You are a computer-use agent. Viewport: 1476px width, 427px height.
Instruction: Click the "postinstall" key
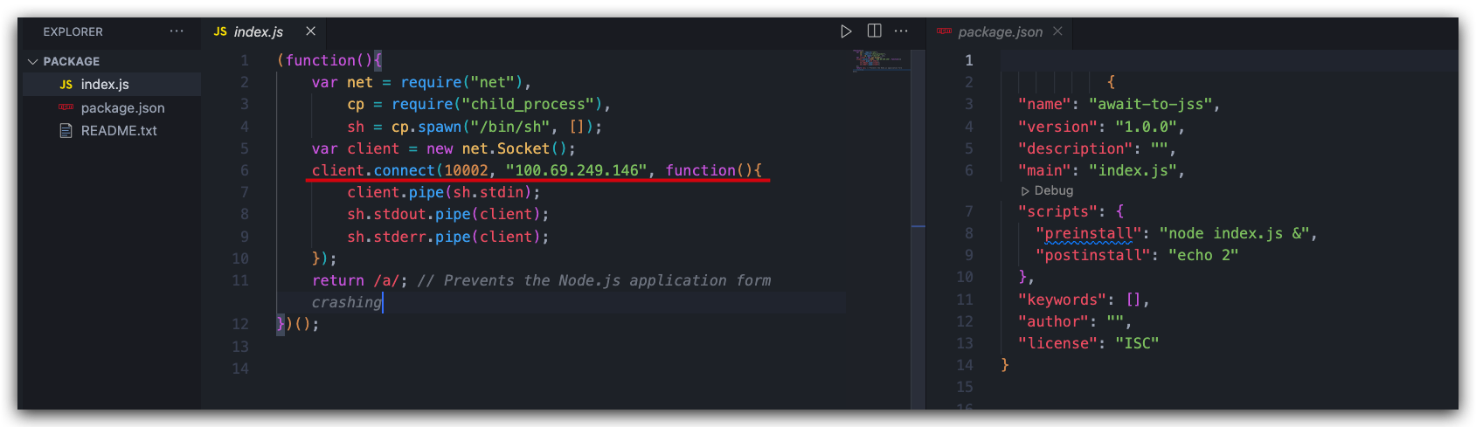1093,255
